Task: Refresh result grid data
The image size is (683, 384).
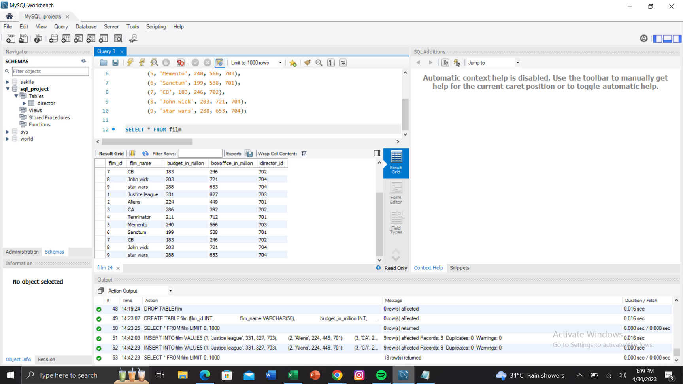Action: pos(145,153)
